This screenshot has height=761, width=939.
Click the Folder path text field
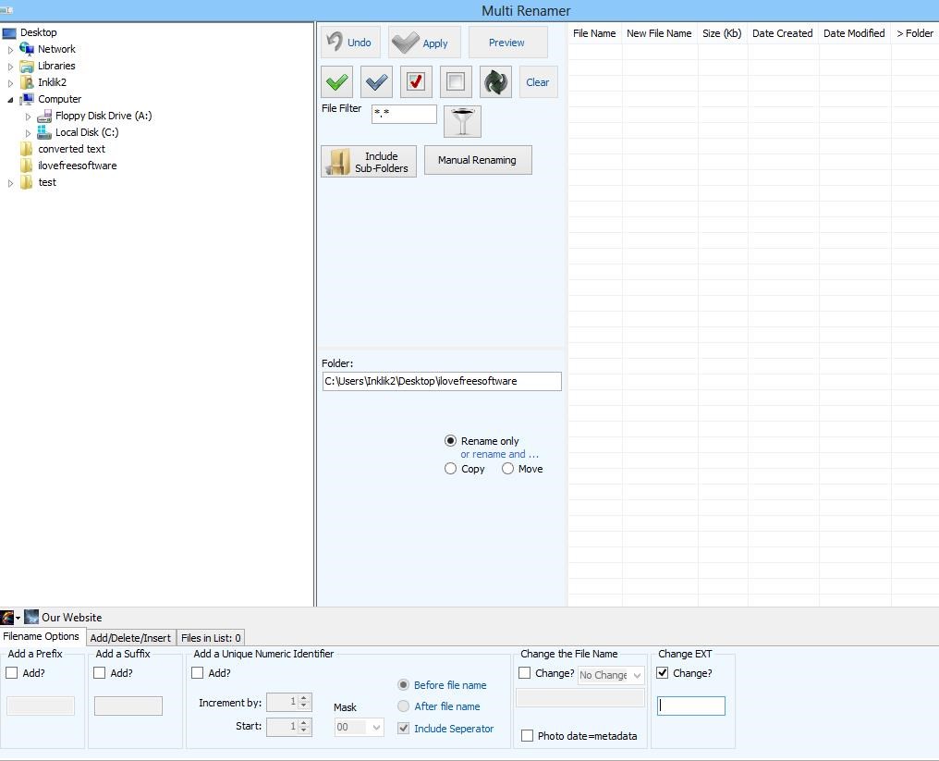pos(442,381)
